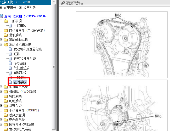Click the 废气排放控制系统 folder icon
Image resolution: width=170 pixels, height=131 pixels.
click(6, 125)
